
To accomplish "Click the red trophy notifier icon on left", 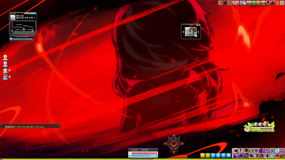I will [x=5, y=77].
